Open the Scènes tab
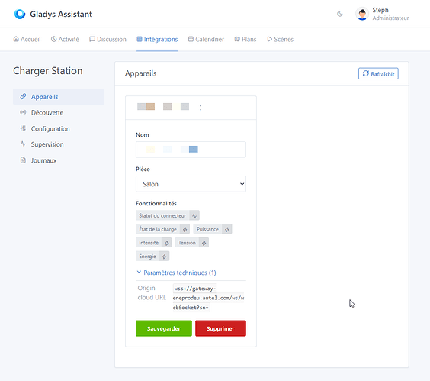430x381 pixels. [281, 39]
